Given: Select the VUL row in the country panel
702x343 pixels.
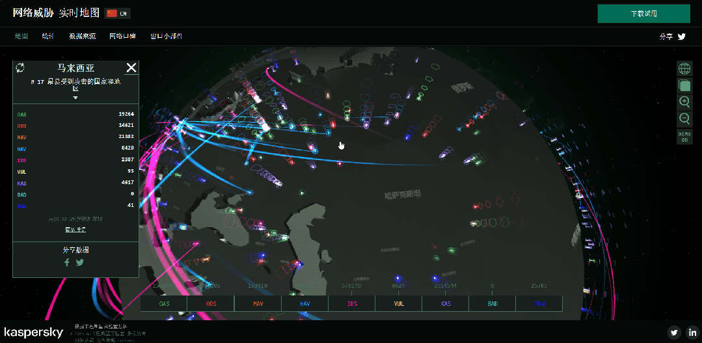Looking at the screenshot, I should [x=75, y=172].
